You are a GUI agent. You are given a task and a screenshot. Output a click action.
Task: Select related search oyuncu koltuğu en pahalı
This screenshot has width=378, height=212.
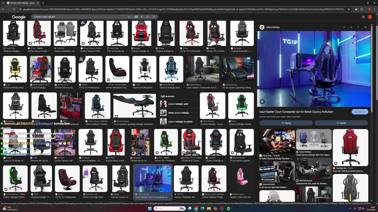[x=178, y=122]
